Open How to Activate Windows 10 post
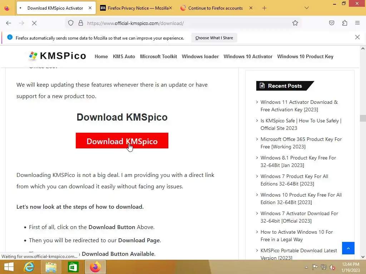 [296, 235]
